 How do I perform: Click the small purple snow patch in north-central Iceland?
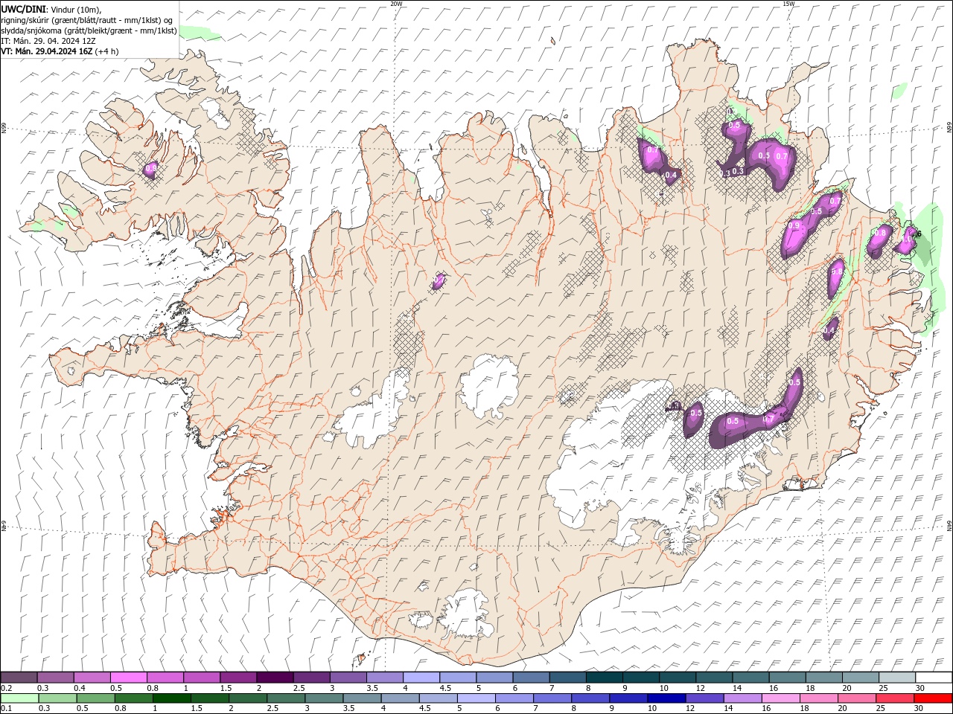pos(439,281)
